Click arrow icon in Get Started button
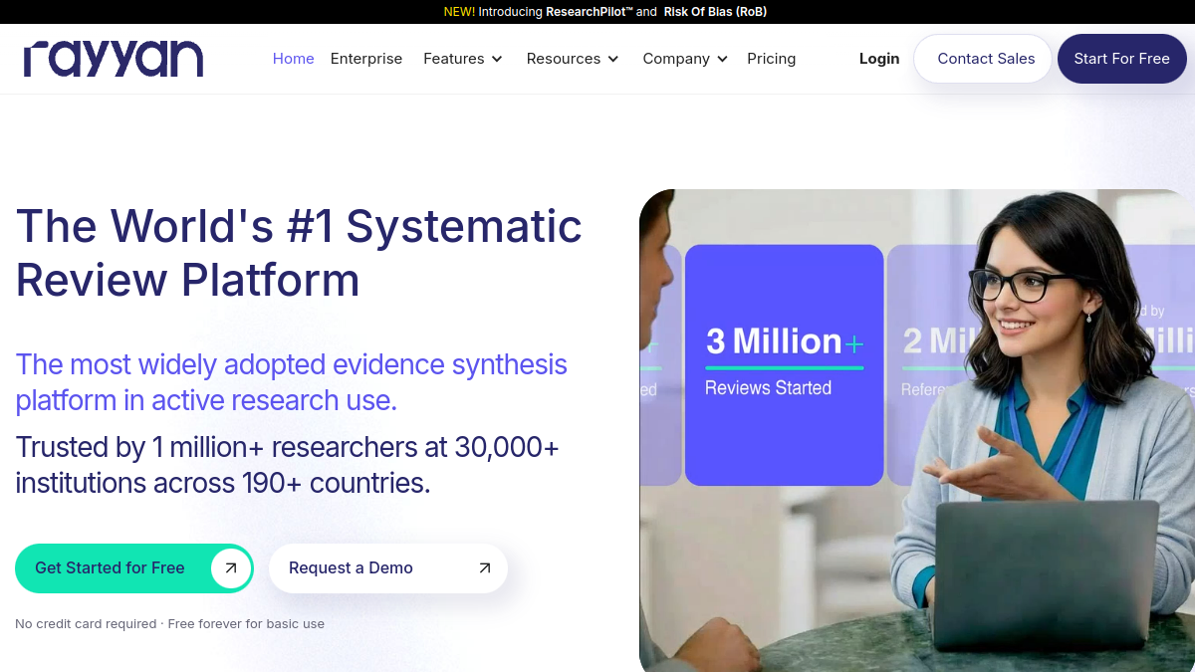1195x672 pixels. click(231, 568)
